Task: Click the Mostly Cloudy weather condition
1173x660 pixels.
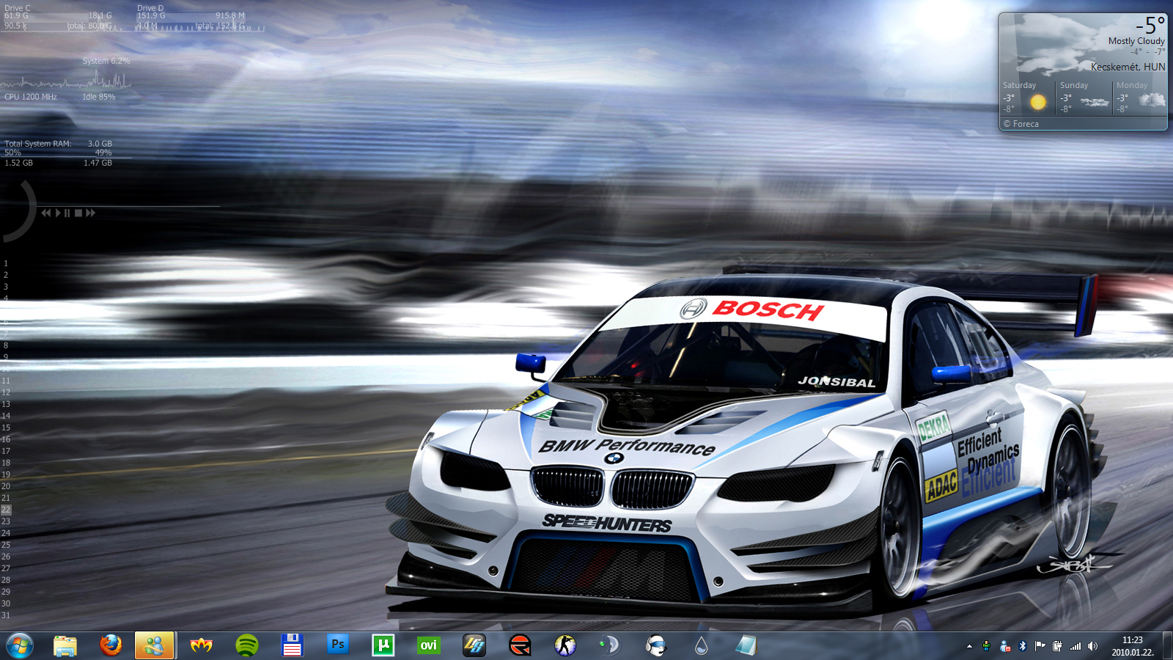Action: tap(1136, 41)
